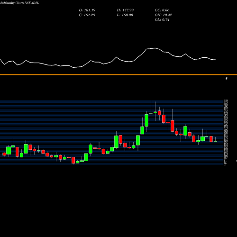The height and width of the screenshot is (237, 237).
Task: Select the open price O: 161.19
Action: point(87,10)
